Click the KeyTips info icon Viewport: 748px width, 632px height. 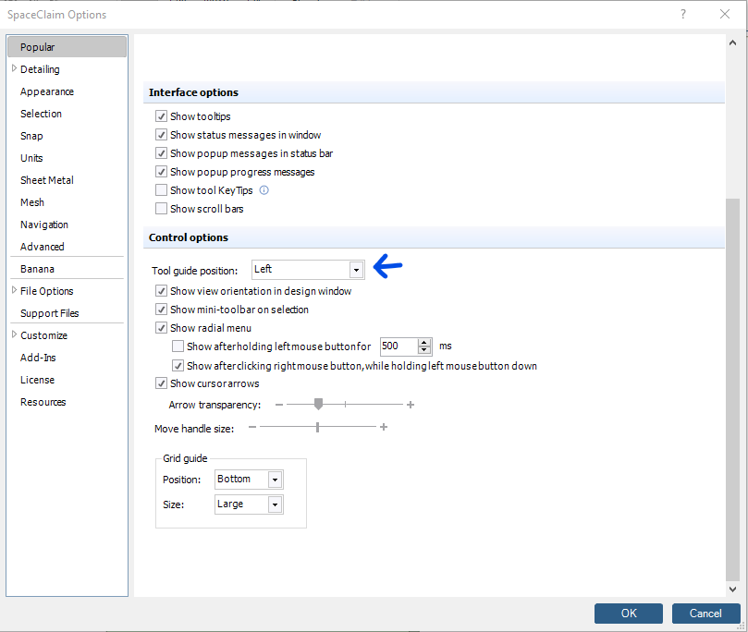264,190
